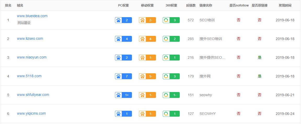Click mobile weight badge for www.shfullyear.com
302x124 pixels.
coord(147,95)
